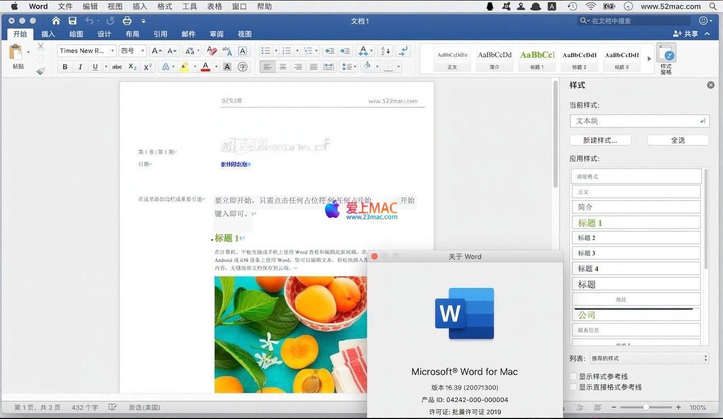The height and width of the screenshot is (419, 723).
Task: Enable 显示样式参考线 checkbox
Action: (x=573, y=376)
